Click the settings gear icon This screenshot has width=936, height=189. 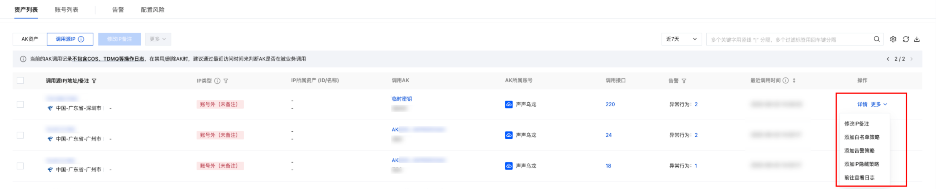(x=893, y=39)
